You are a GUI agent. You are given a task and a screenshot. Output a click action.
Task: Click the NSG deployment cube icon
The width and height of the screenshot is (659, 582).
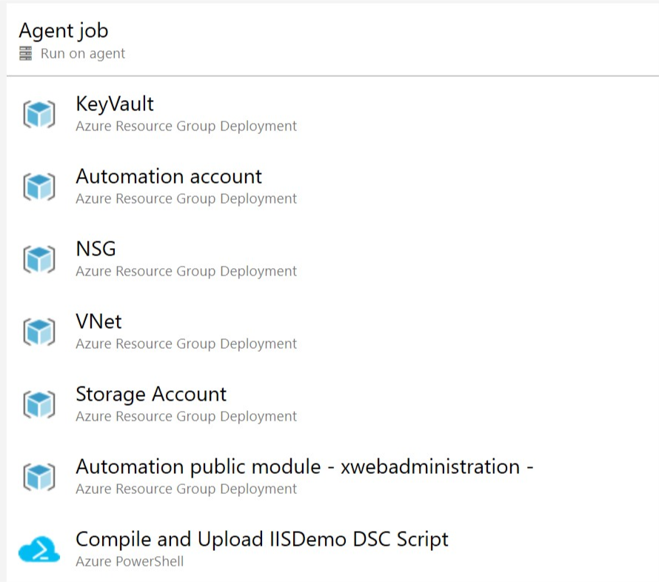(39, 259)
